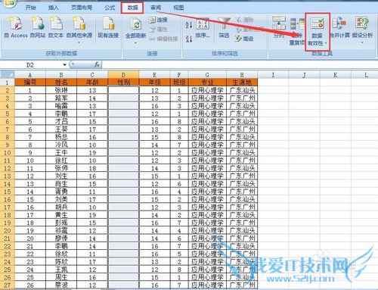The height and width of the screenshot is (290, 378).
Task: Switch to the 插入 tab
Action: coord(53,8)
